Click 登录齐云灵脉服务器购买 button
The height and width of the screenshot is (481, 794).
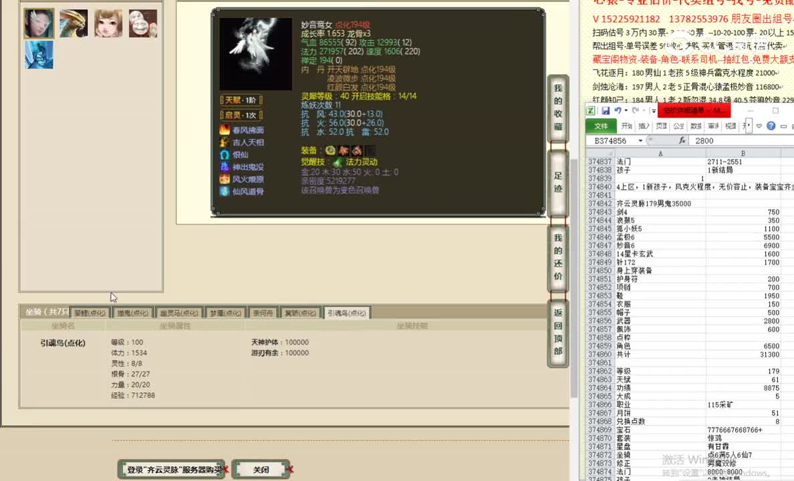(172, 470)
